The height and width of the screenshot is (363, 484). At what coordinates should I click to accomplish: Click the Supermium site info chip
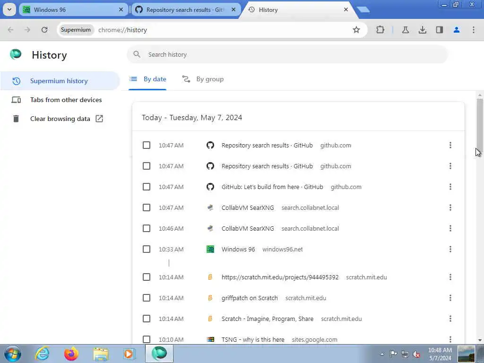pos(76,30)
